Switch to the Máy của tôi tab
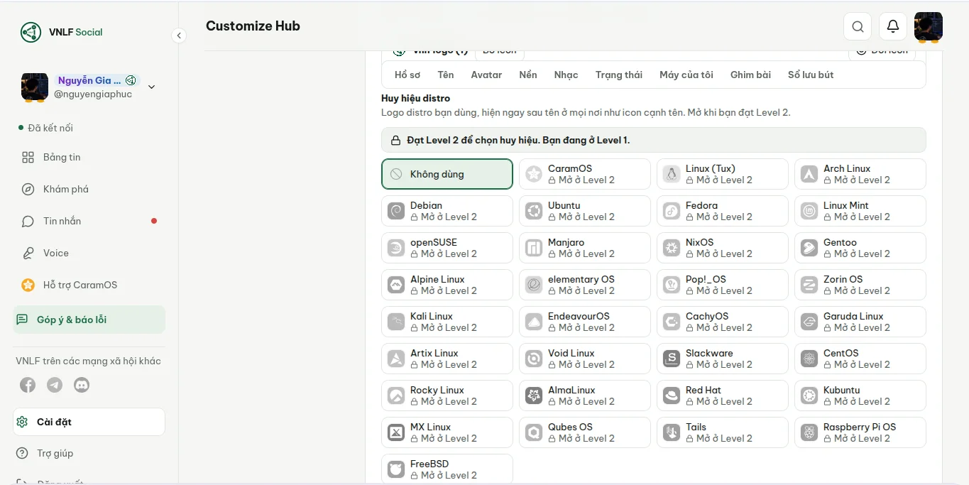The width and height of the screenshot is (969, 485). tap(686, 75)
